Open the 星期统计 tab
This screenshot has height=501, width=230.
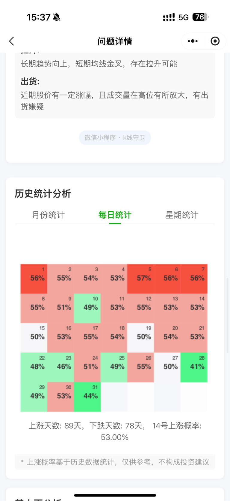182,215
